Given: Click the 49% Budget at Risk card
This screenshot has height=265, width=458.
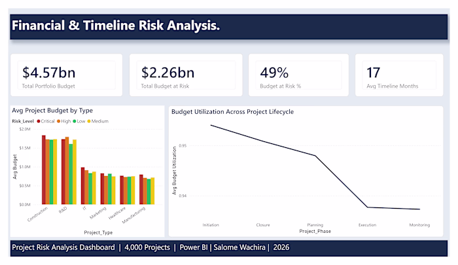Looking at the screenshot, I should coord(298,75).
